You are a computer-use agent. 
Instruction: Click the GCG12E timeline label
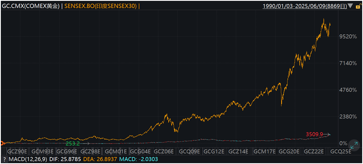click(214, 151)
